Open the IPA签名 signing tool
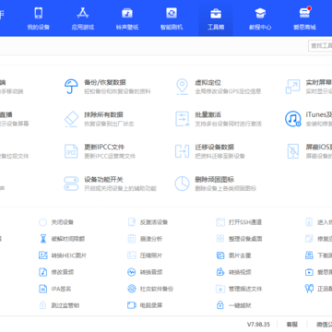The width and height of the screenshot is (332, 332). (55, 289)
